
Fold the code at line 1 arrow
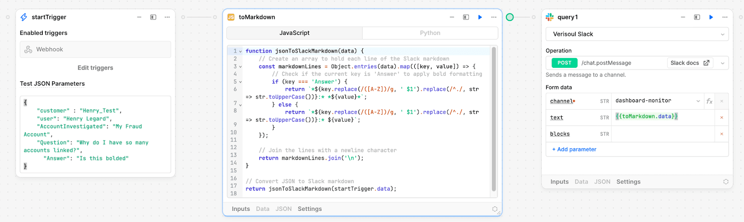coord(240,52)
